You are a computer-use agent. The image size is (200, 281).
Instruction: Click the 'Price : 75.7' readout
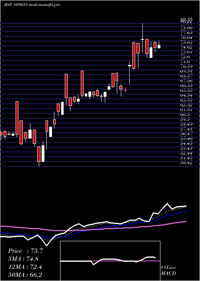pos(26,251)
